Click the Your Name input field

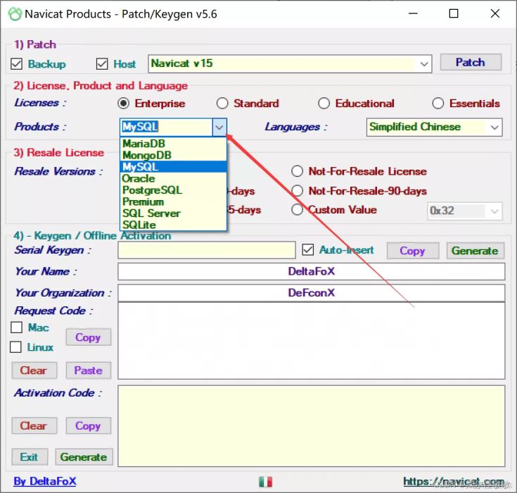click(x=311, y=271)
